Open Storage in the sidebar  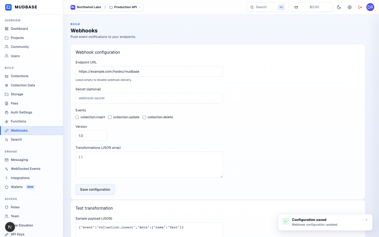(x=32, y=94)
